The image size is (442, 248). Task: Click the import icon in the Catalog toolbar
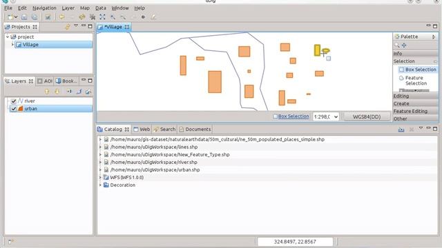401,130
